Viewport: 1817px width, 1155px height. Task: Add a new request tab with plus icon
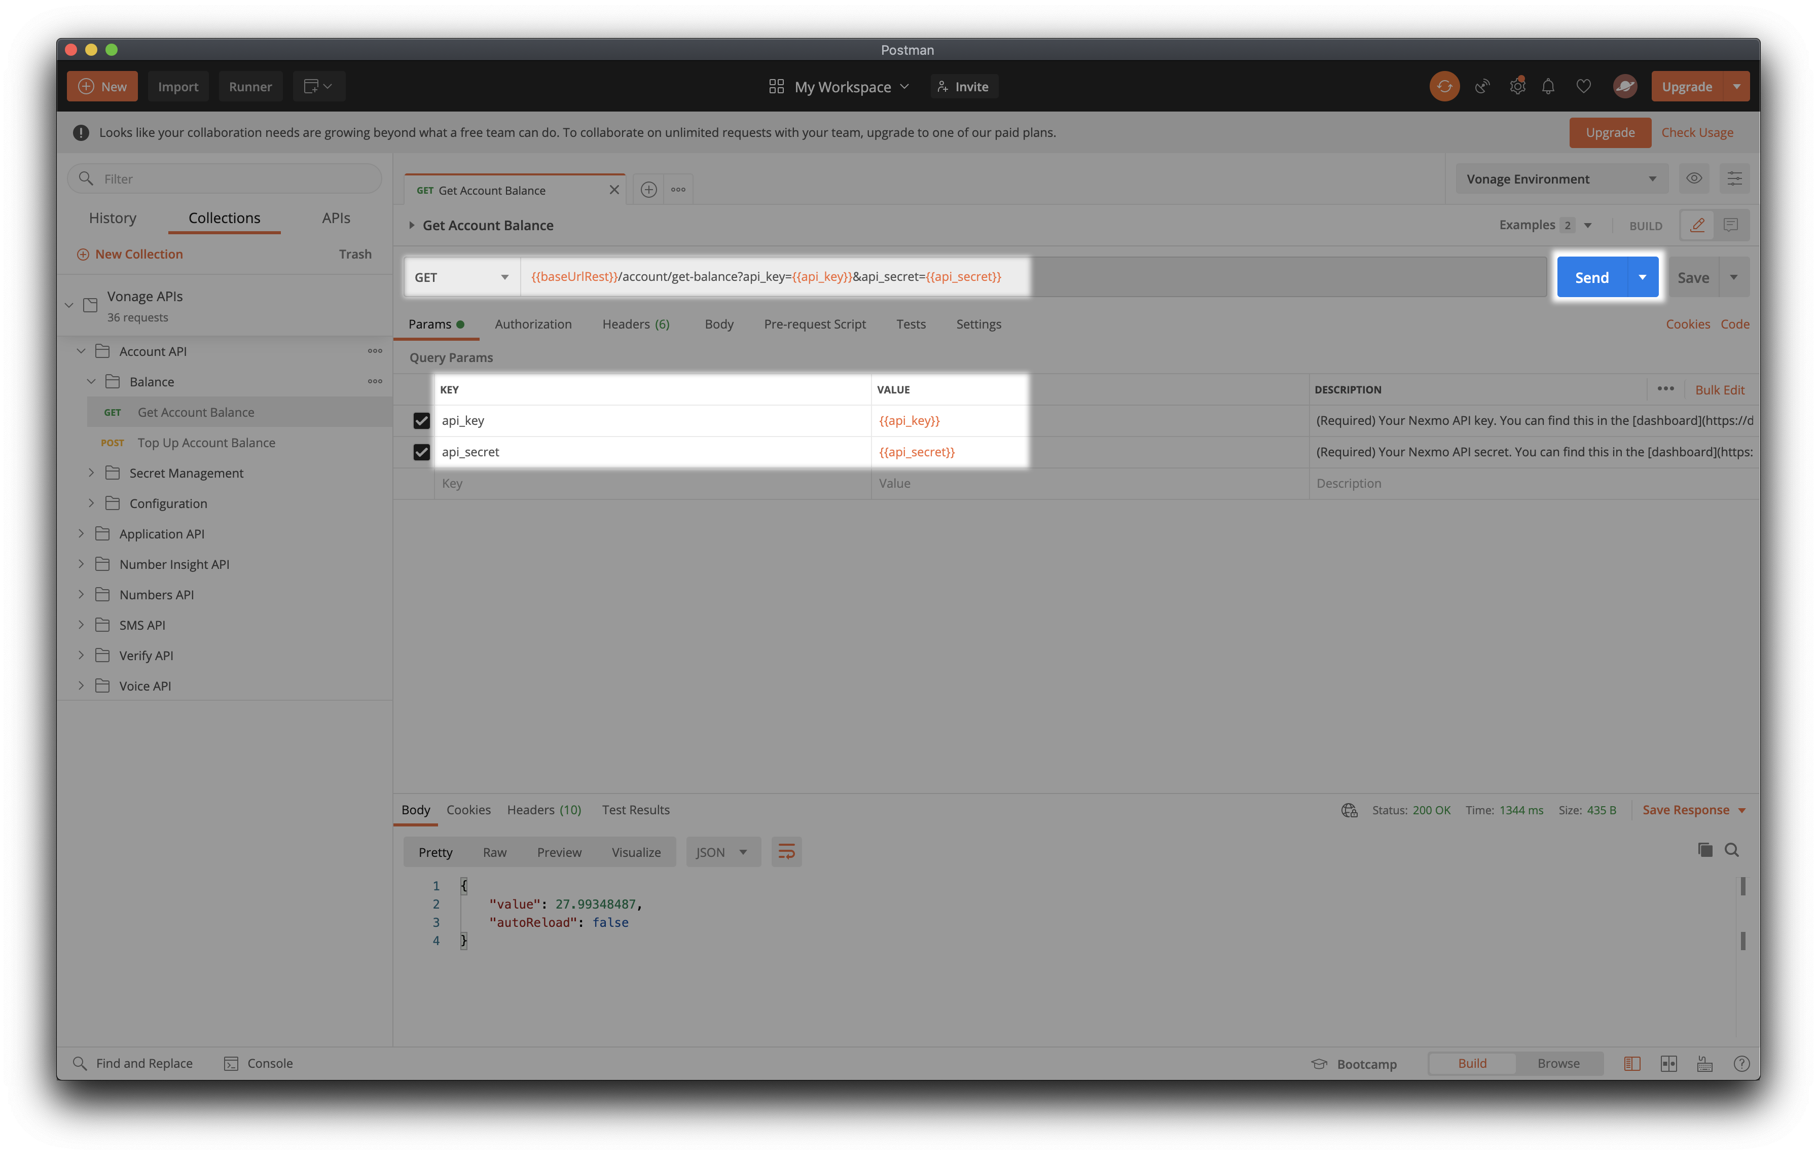tap(648, 190)
